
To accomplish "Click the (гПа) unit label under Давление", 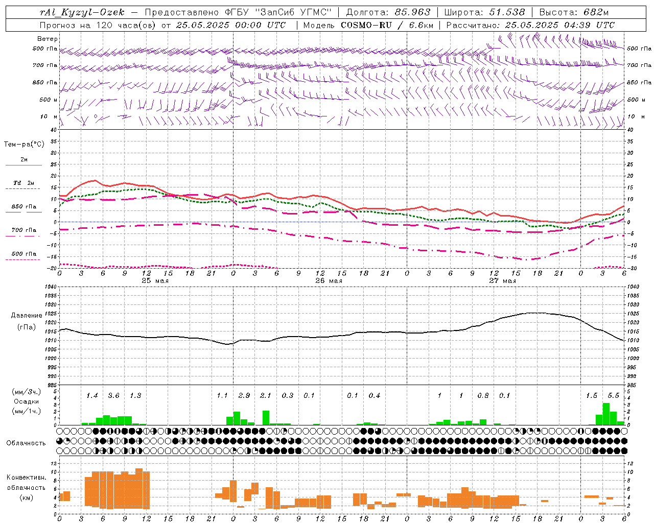I will 27,327.
